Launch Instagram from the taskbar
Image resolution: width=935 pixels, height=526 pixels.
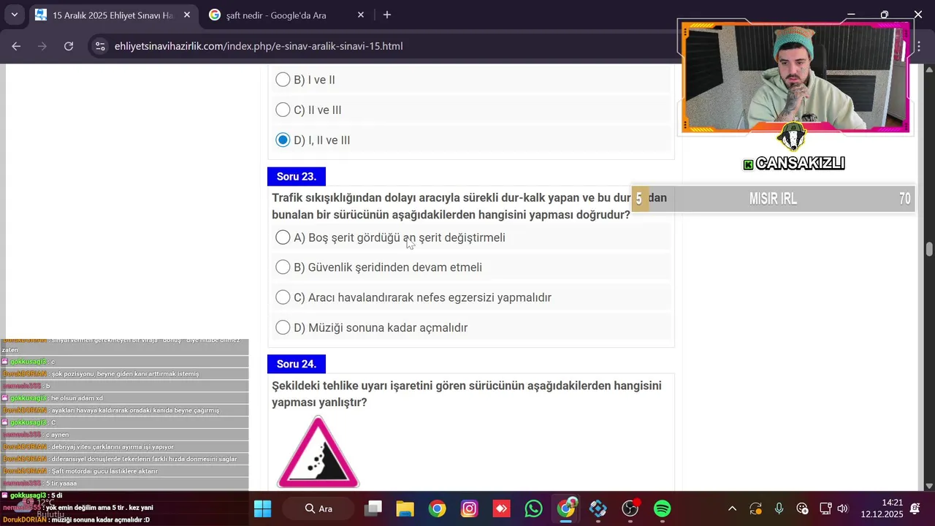[469, 508]
